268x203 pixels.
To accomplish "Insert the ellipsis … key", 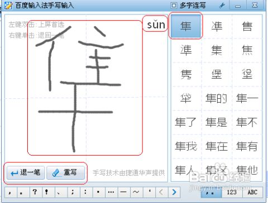I will (x=111, y=192).
